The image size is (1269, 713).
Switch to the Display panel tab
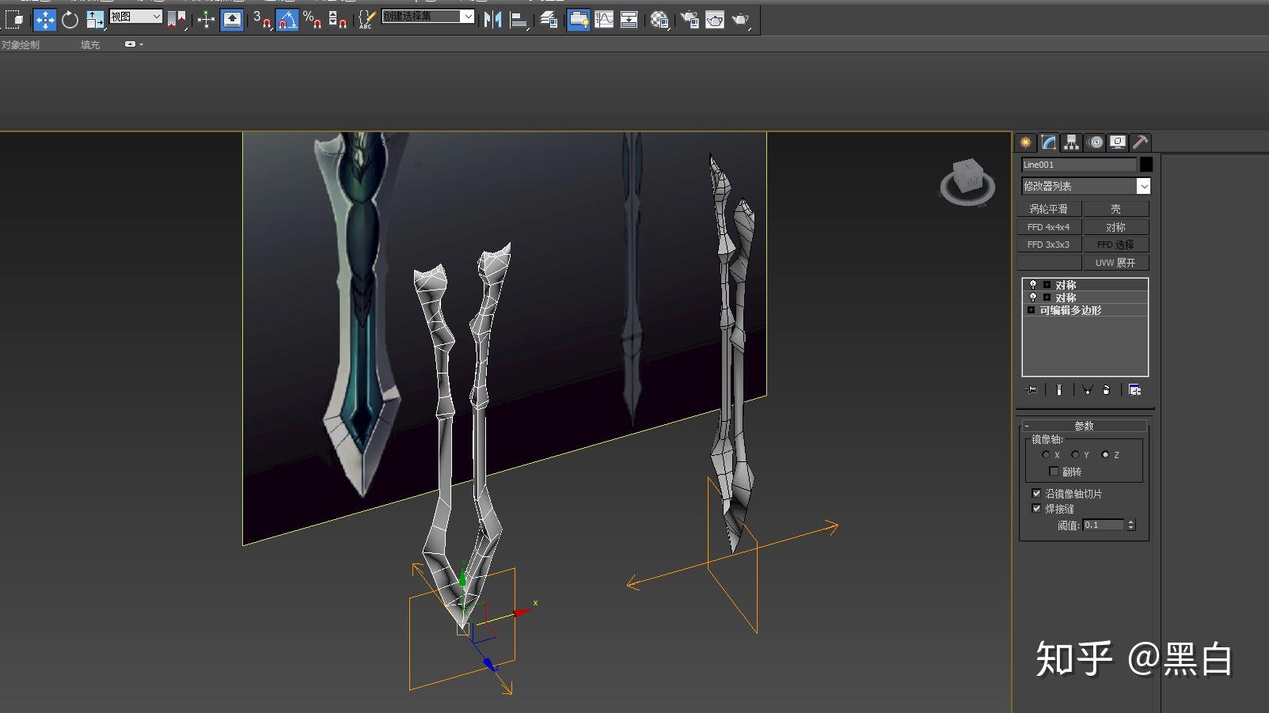1118,142
